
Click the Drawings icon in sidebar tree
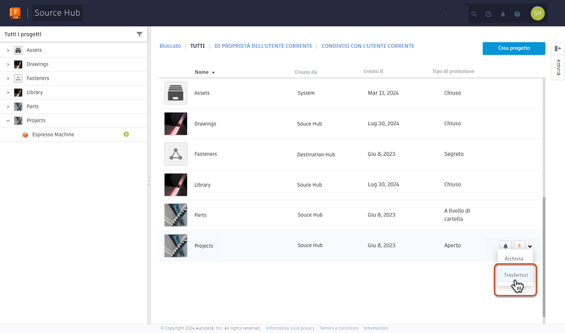[18, 64]
